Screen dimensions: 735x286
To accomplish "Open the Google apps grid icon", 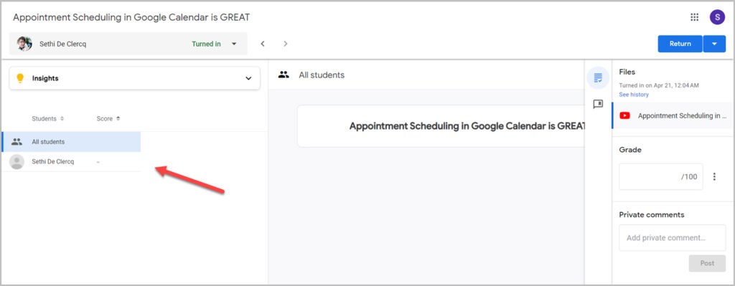I will 694,17.
